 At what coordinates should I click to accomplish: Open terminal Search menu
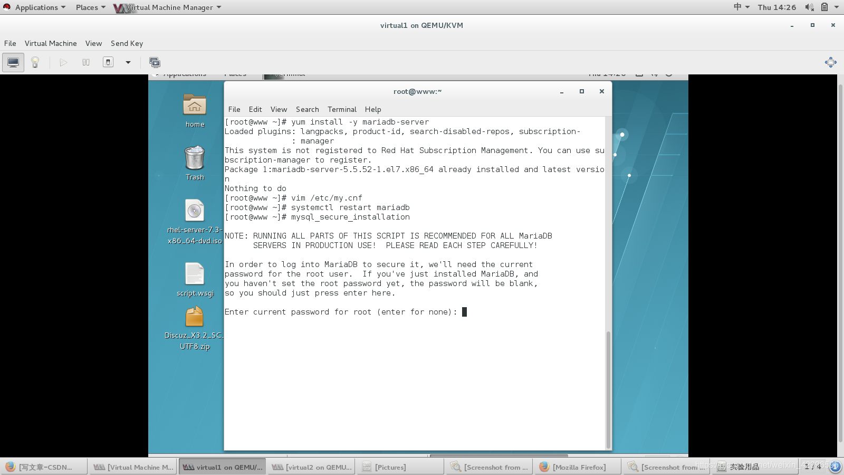pos(307,109)
